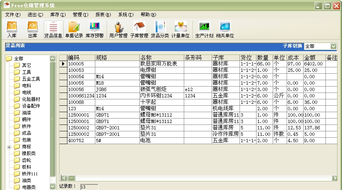Open the 子库切换 dropdown arrow
This screenshot has height=190, width=342.
click(x=333, y=46)
